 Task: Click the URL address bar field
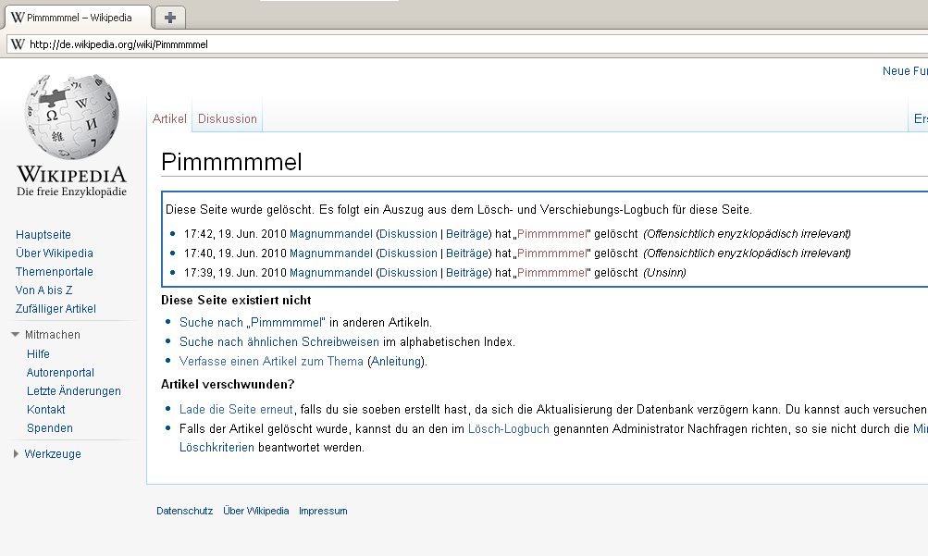[x=467, y=44]
